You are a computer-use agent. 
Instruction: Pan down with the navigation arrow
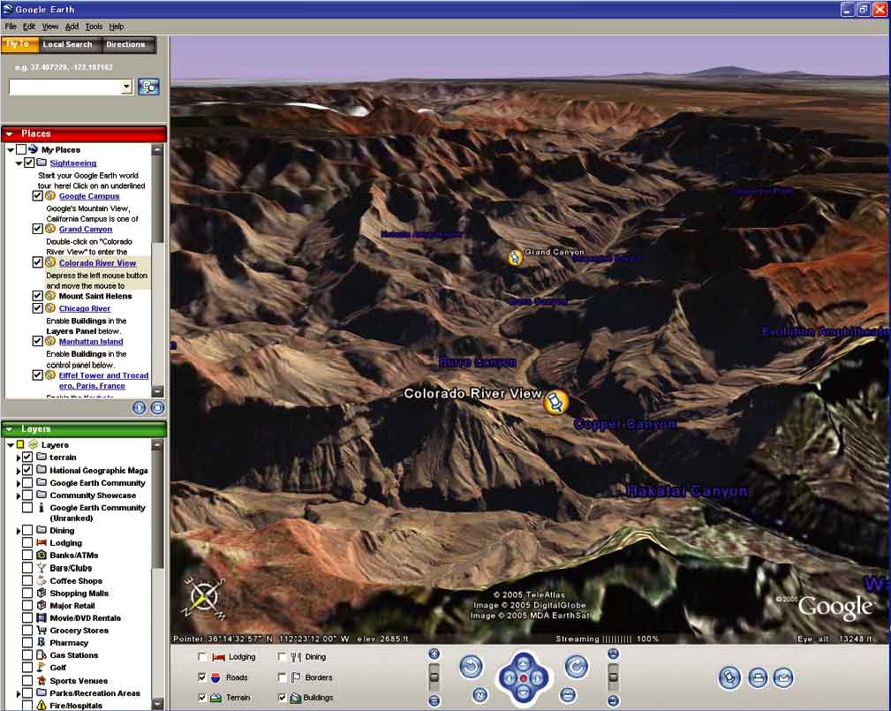[x=524, y=692]
